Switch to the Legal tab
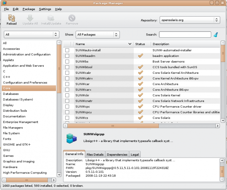227x190 pixels. (135, 155)
